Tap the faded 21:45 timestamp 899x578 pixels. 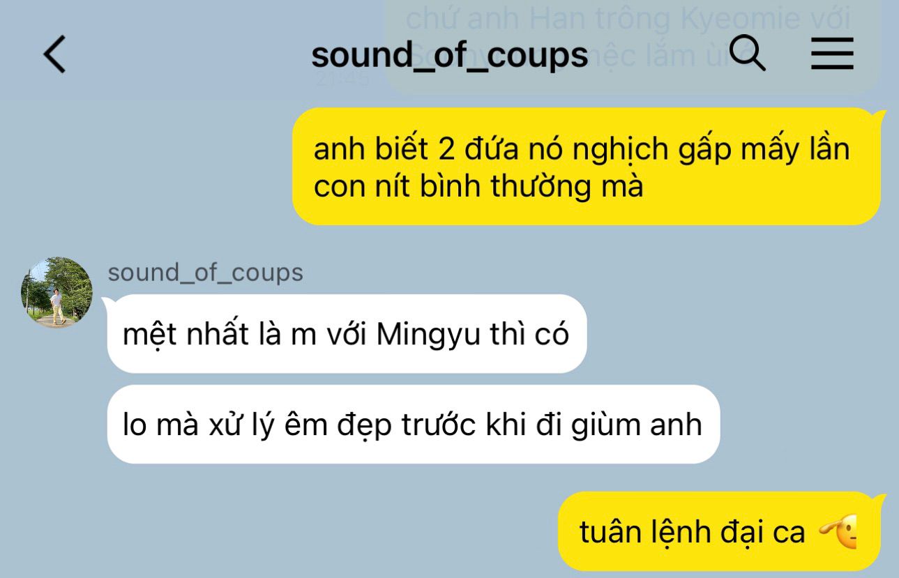pyautogui.click(x=342, y=78)
